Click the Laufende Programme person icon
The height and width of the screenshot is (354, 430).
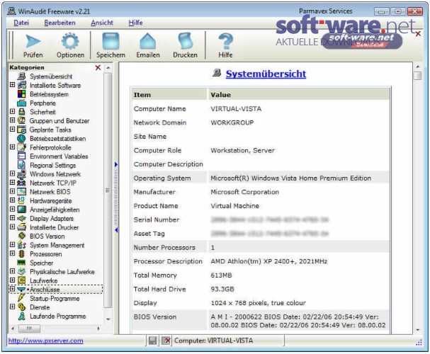21,316
